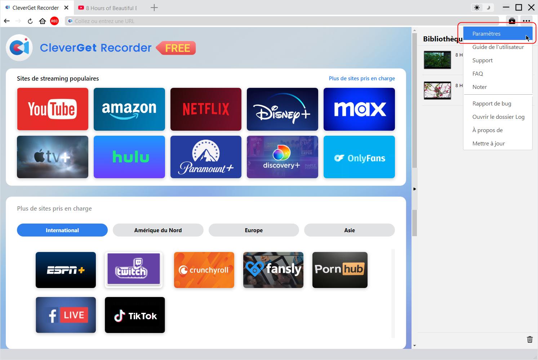The height and width of the screenshot is (360, 538).
Task: Click the back navigation arrow
Action: pyautogui.click(x=6, y=21)
